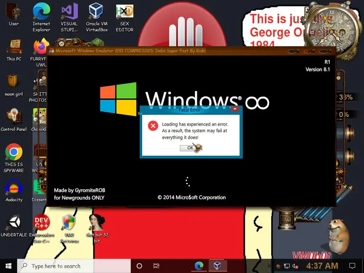The height and width of the screenshot is (273, 364).
Task: Open the User desktop icon
Action: (x=14, y=14)
